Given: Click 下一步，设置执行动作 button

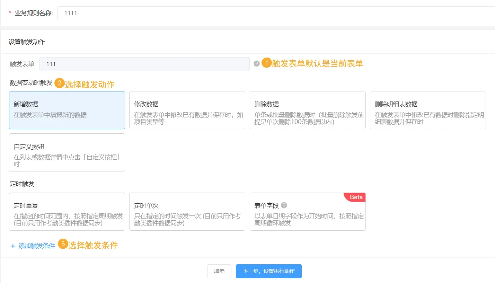Looking at the screenshot, I should [268, 271].
